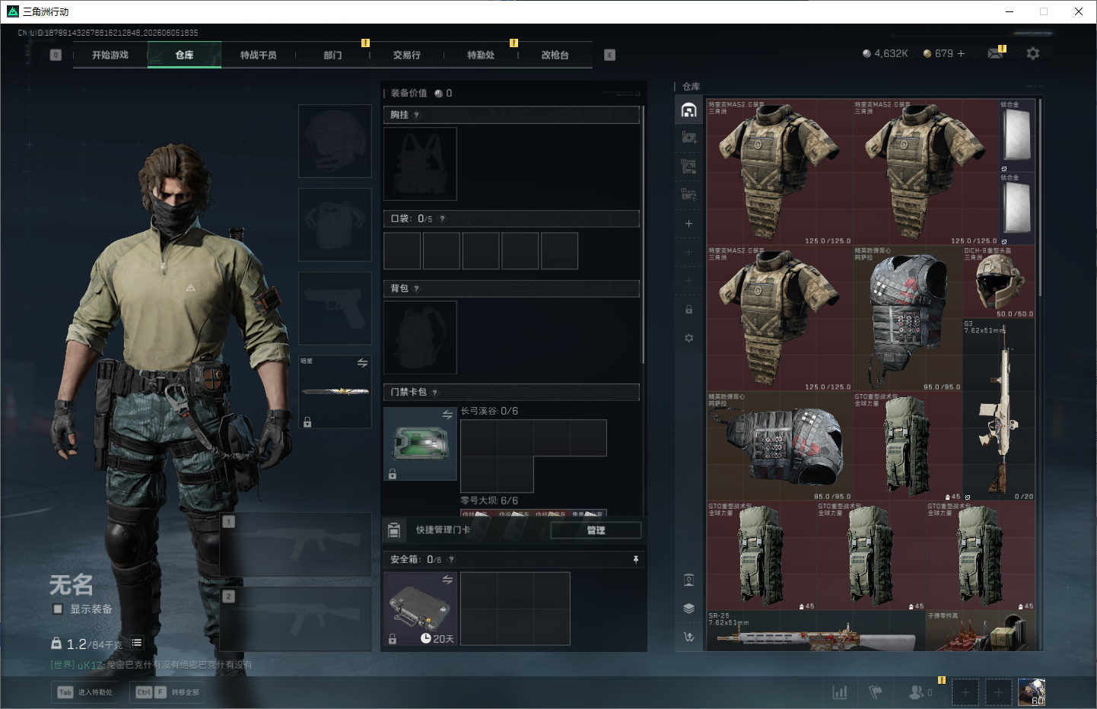Swap the 安全箱 safe box item
Image resolution: width=1097 pixels, height=709 pixels.
click(447, 580)
